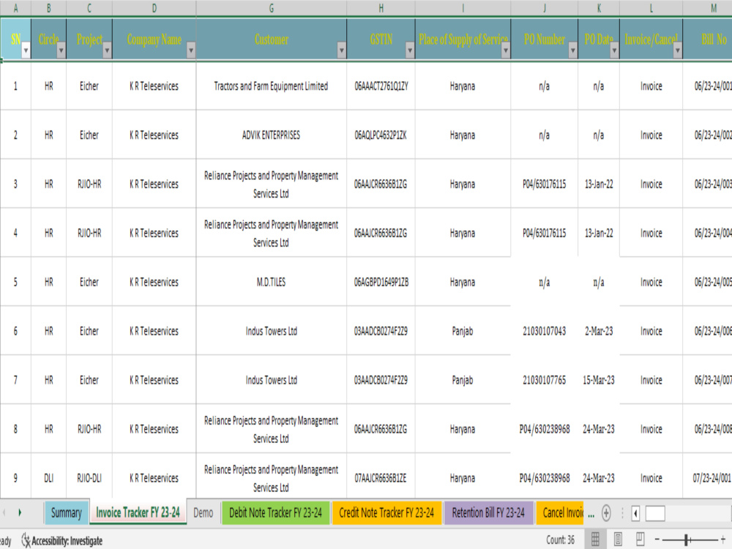
Task: Select column A header
Action: click(x=15, y=8)
